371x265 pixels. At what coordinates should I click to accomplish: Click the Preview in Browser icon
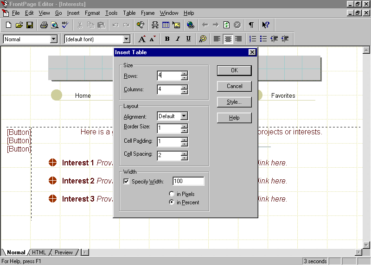point(55,25)
